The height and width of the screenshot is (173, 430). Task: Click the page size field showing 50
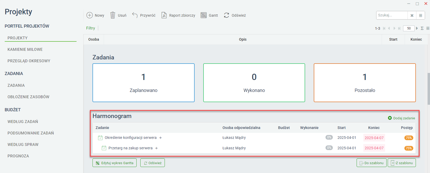[409, 28]
